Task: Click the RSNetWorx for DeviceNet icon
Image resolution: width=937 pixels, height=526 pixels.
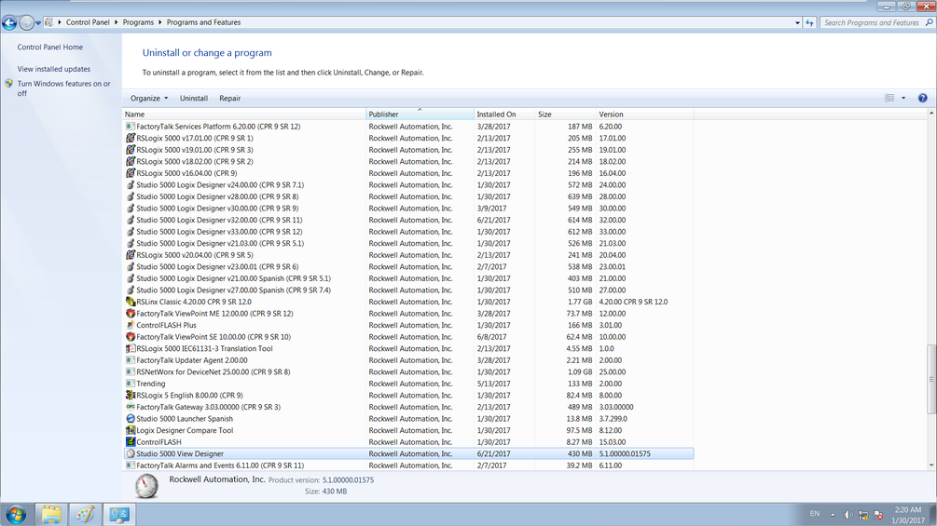Action: pyautogui.click(x=131, y=371)
